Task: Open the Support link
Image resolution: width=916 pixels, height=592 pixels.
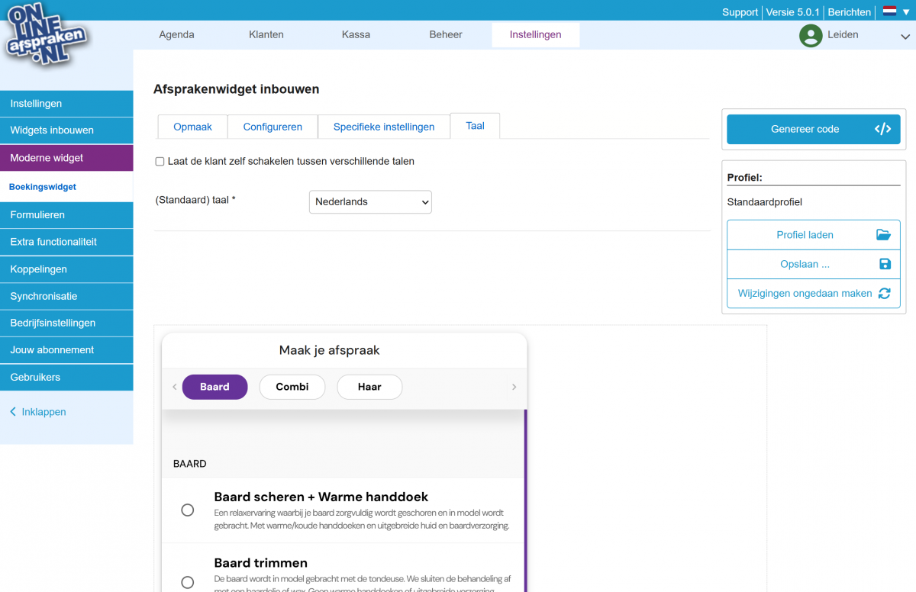Action: coord(740,12)
